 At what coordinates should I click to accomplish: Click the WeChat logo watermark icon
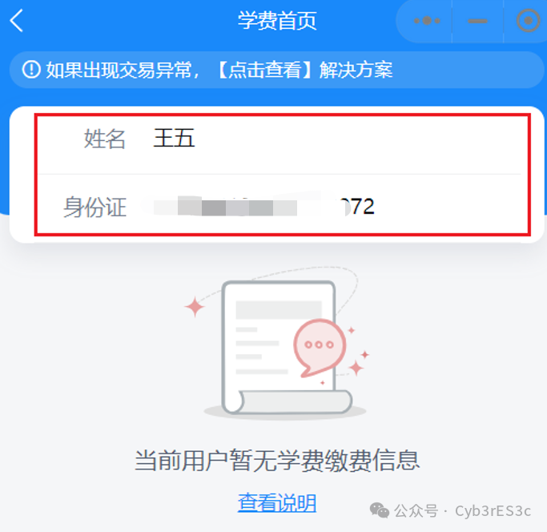tap(380, 510)
